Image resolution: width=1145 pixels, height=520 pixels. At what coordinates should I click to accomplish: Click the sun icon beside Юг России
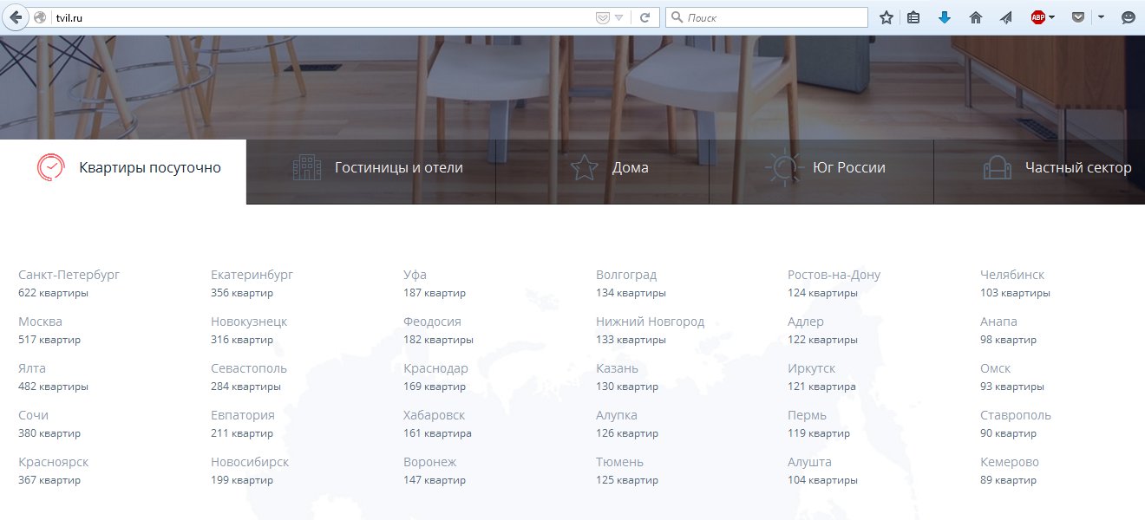tap(783, 167)
